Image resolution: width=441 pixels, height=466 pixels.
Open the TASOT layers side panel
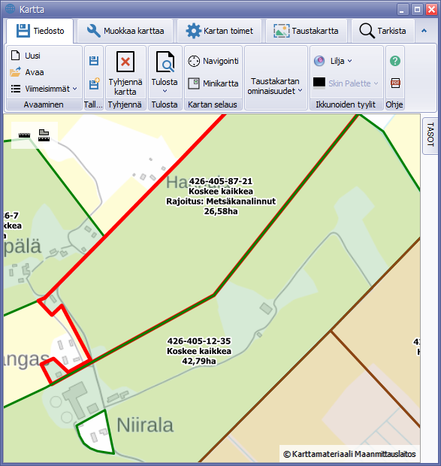click(430, 135)
